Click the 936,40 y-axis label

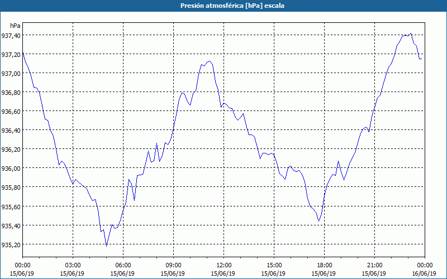coord(11,131)
